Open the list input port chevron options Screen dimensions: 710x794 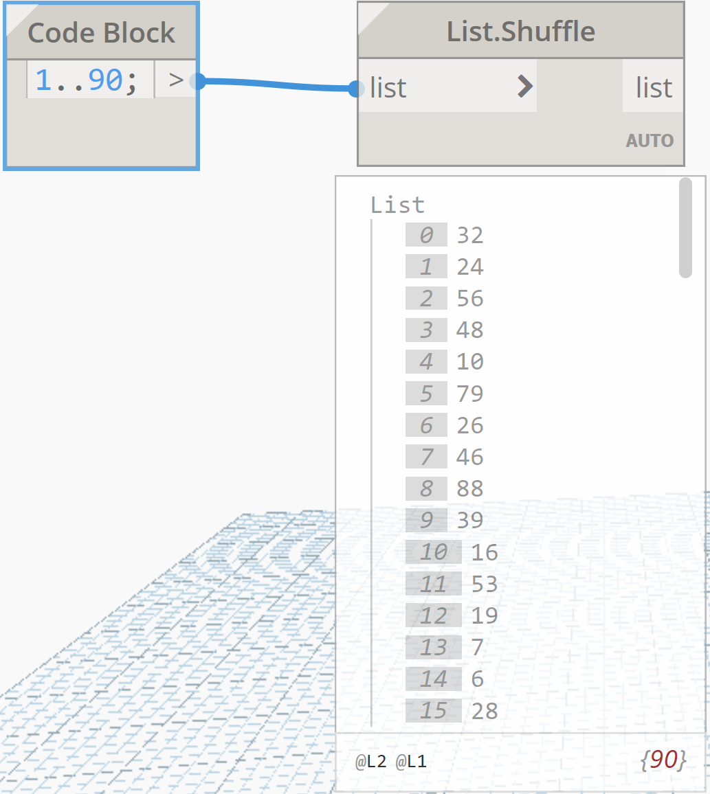point(525,86)
